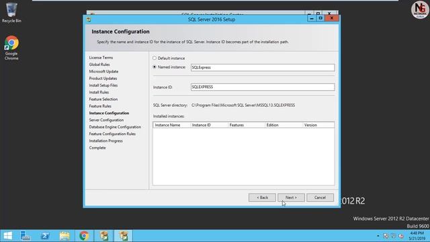Open the taskbar clock showing 4:48 PM
430x242 pixels.
417,236
